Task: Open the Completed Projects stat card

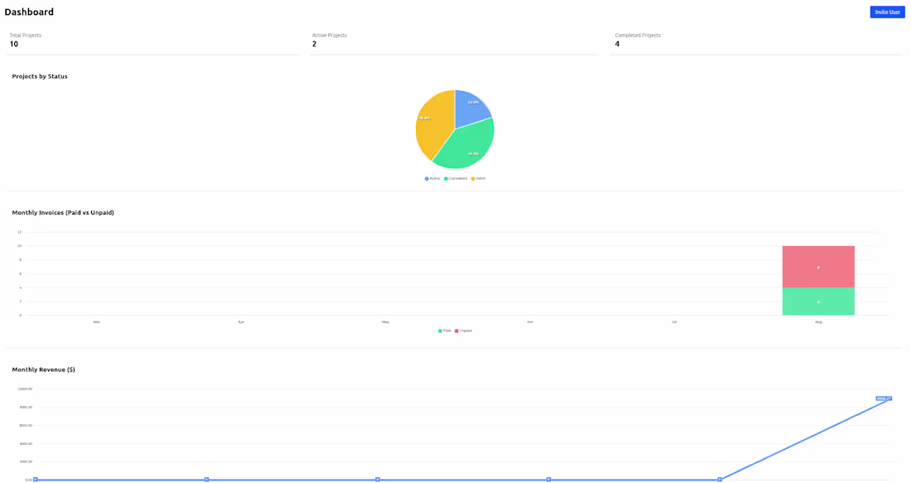Action: point(758,40)
